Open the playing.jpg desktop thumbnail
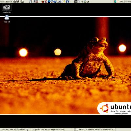 (x=7, y=7)
